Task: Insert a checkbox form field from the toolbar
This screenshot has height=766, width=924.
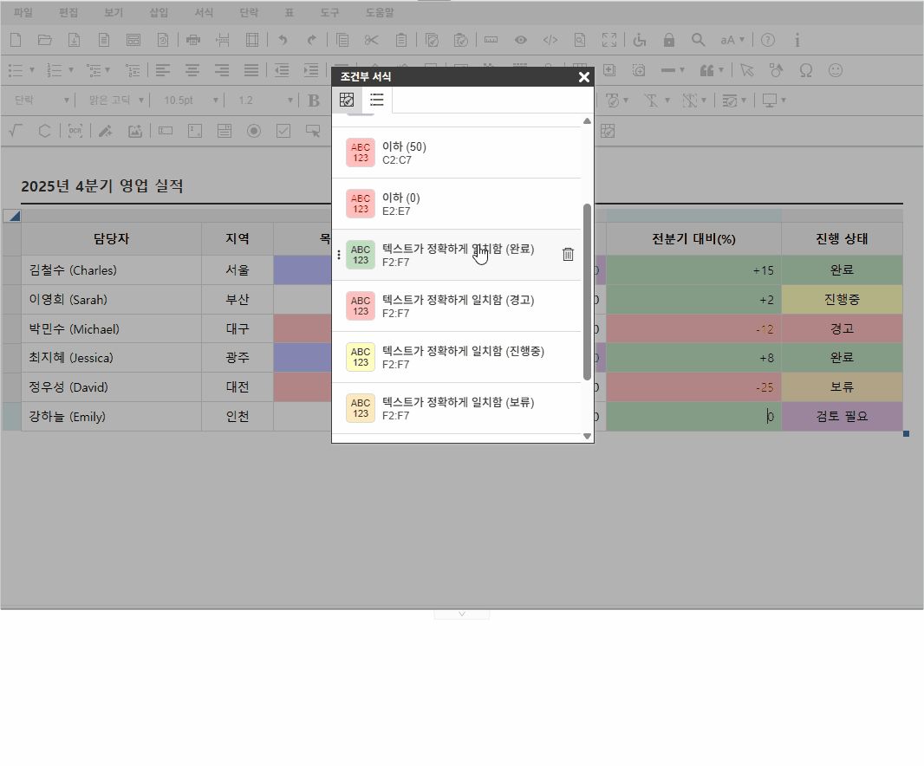Action: [283, 131]
